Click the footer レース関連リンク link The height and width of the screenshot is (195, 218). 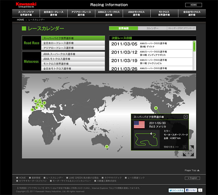click(x=135, y=178)
